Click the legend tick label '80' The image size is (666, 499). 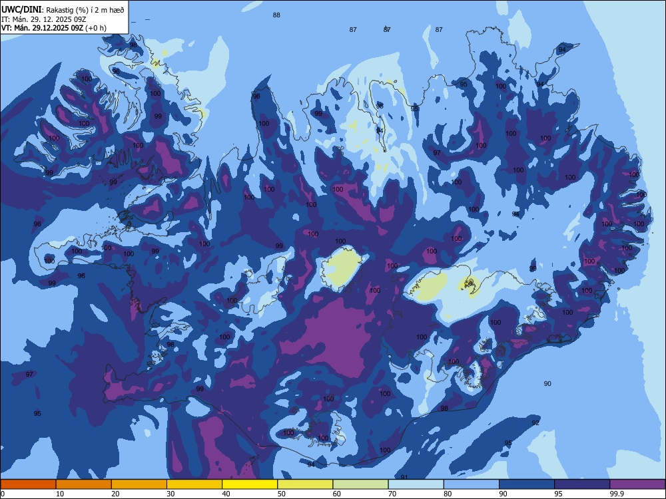click(448, 494)
